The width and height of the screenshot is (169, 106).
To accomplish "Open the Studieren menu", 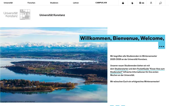I will (x=54, y=3).
